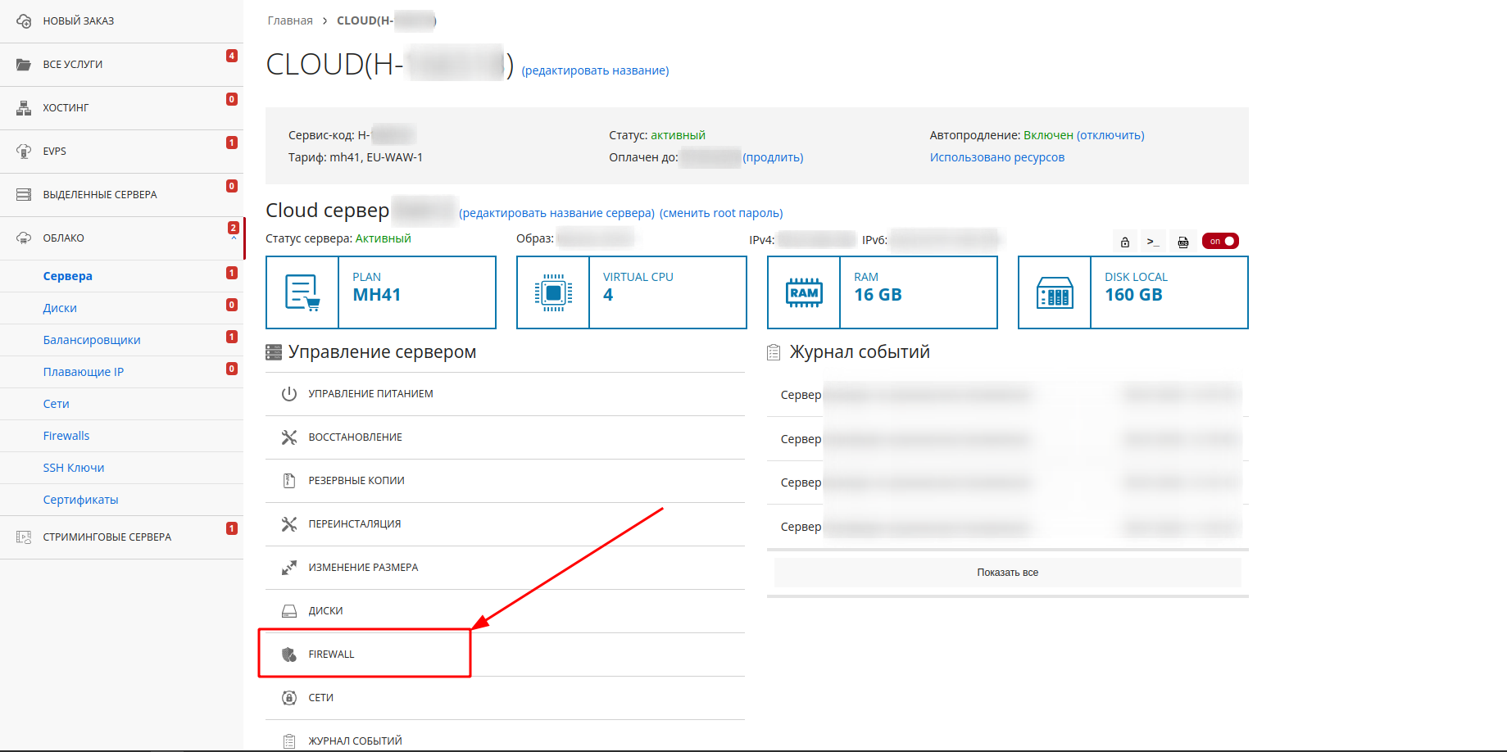The width and height of the screenshot is (1507, 752).
Task: Click the server icon by Управление сервером heading
Action: (x=274, y=353)
